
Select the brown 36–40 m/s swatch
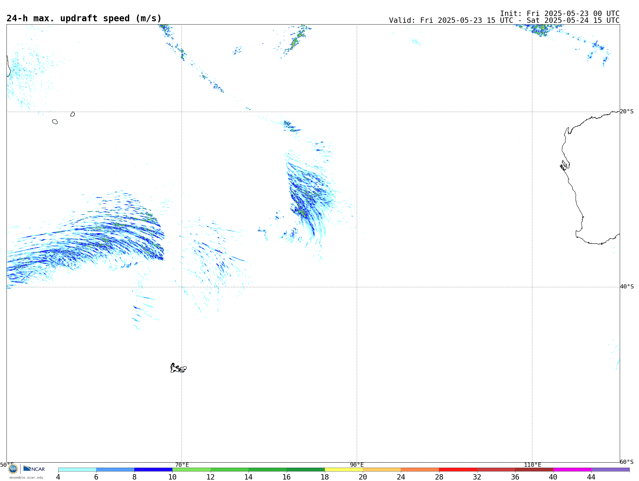[x=534, y=469]
